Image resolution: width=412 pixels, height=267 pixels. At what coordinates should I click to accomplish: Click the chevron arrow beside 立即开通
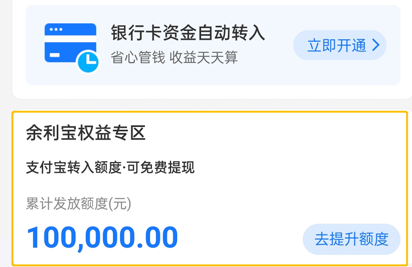click(376, 45)
